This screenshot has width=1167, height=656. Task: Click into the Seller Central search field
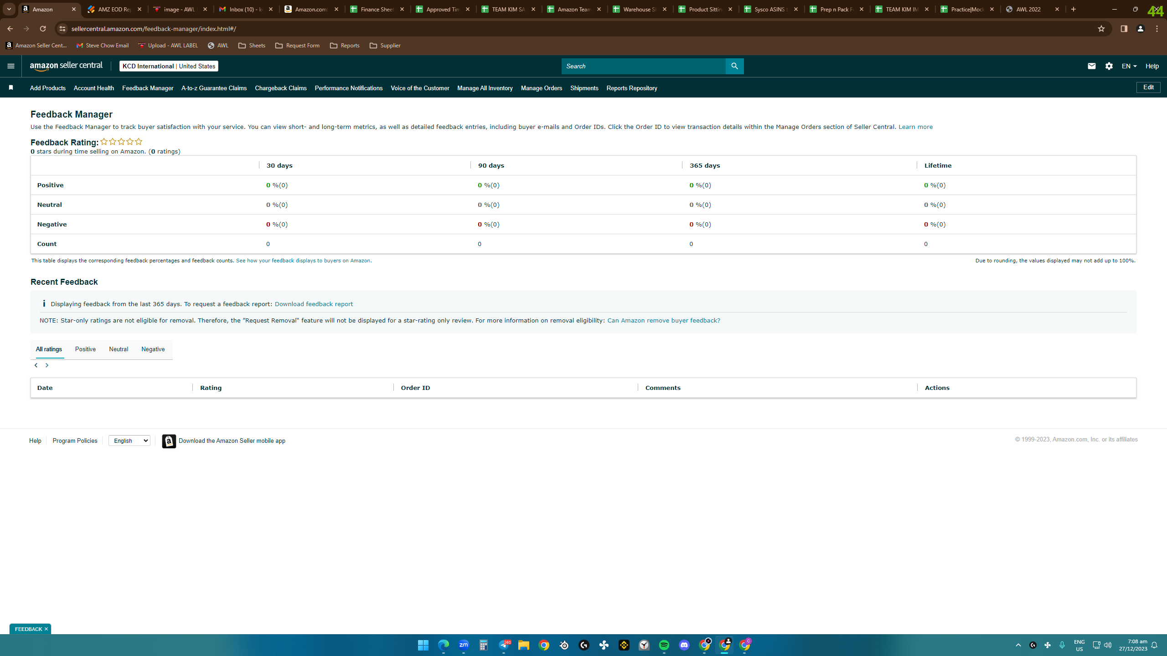(x=644, y=66)
